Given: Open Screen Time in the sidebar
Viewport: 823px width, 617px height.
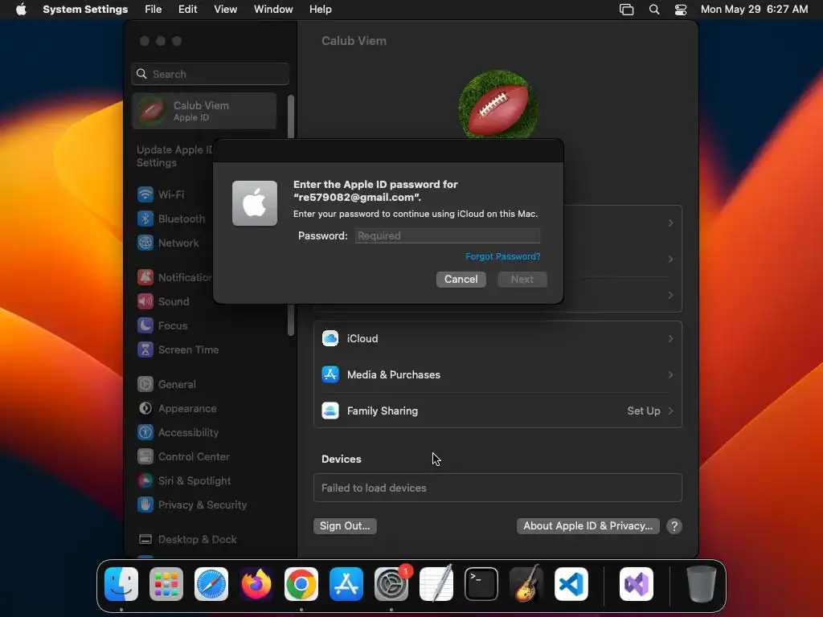Looking at the screenshot, I should pyautogui.click(x=178, y=350).
